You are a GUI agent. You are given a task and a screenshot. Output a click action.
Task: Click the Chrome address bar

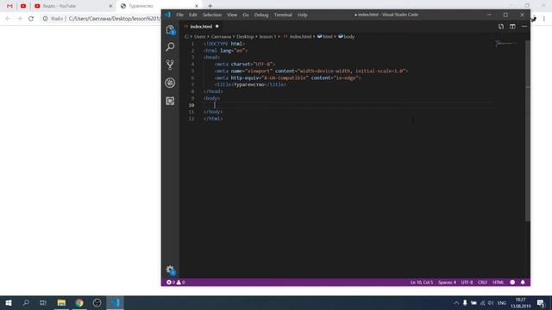102,19
